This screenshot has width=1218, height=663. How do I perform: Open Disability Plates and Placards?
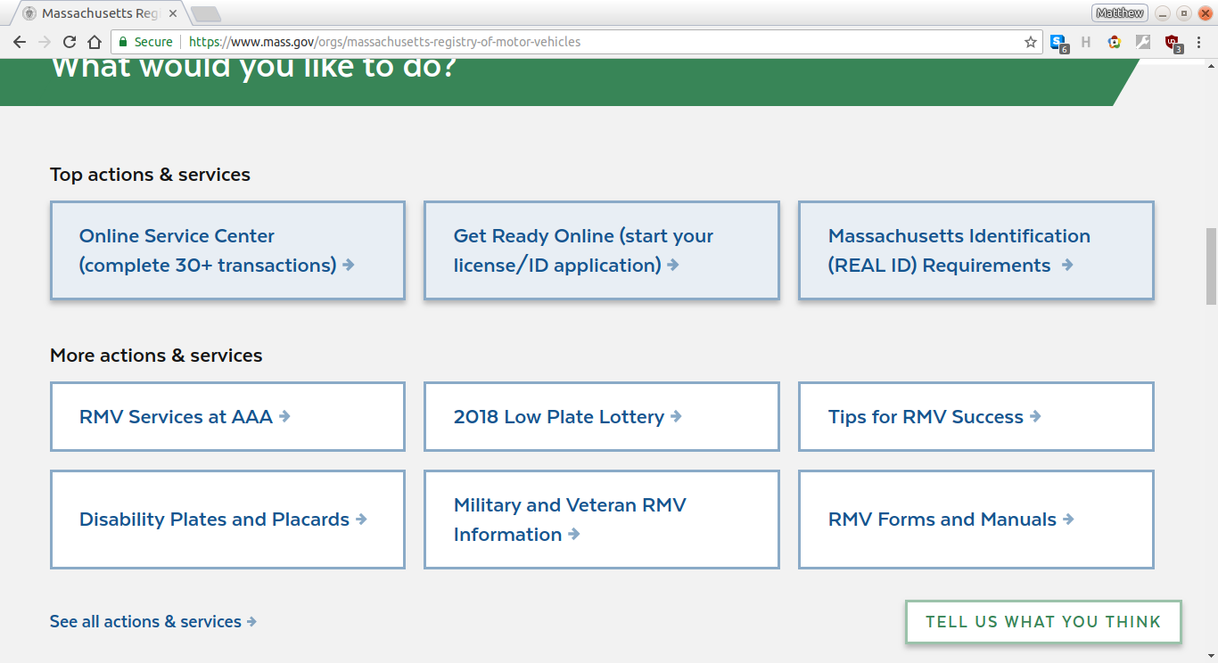(x=227, y=520)
